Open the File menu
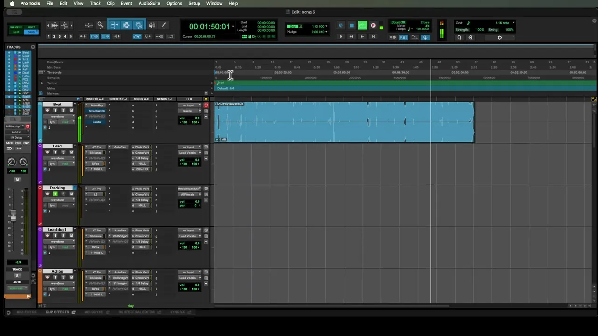 [50, 3]
